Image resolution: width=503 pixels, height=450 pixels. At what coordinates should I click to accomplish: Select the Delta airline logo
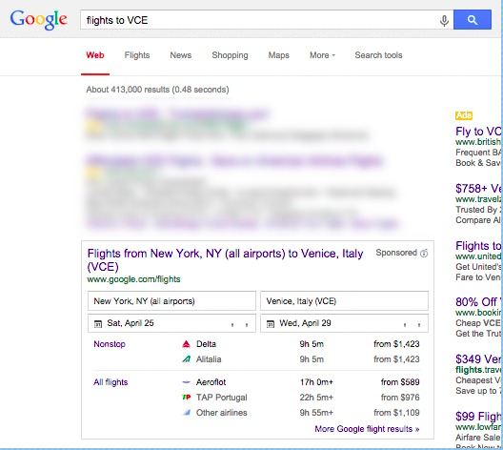(x=187, y=344)
